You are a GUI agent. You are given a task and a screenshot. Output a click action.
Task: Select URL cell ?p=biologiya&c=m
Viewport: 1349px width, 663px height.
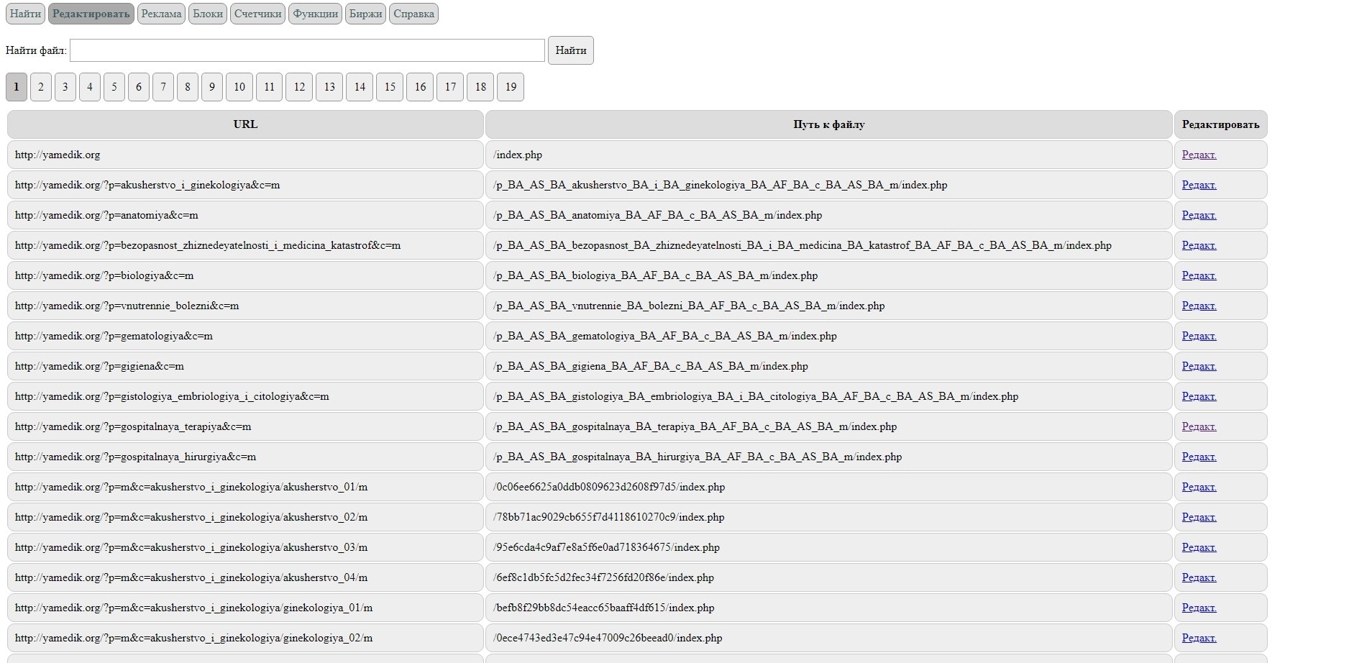[x=245, y=275]
